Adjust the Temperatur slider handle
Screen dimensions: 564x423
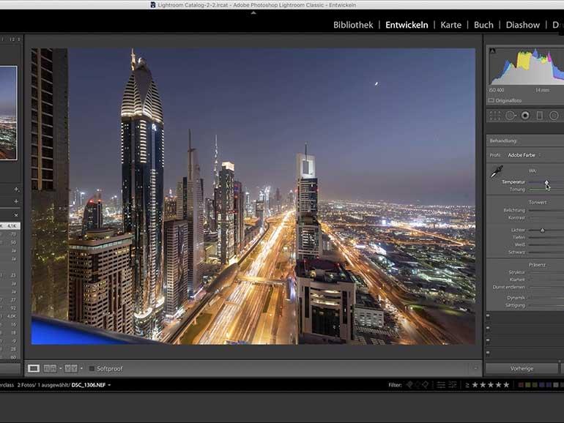[546, 182]
